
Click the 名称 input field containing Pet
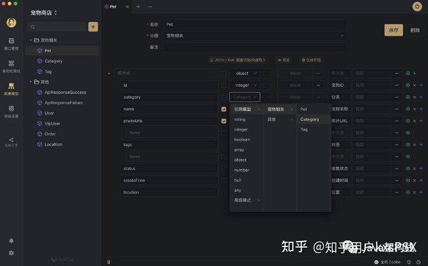(x=255, y=24)
